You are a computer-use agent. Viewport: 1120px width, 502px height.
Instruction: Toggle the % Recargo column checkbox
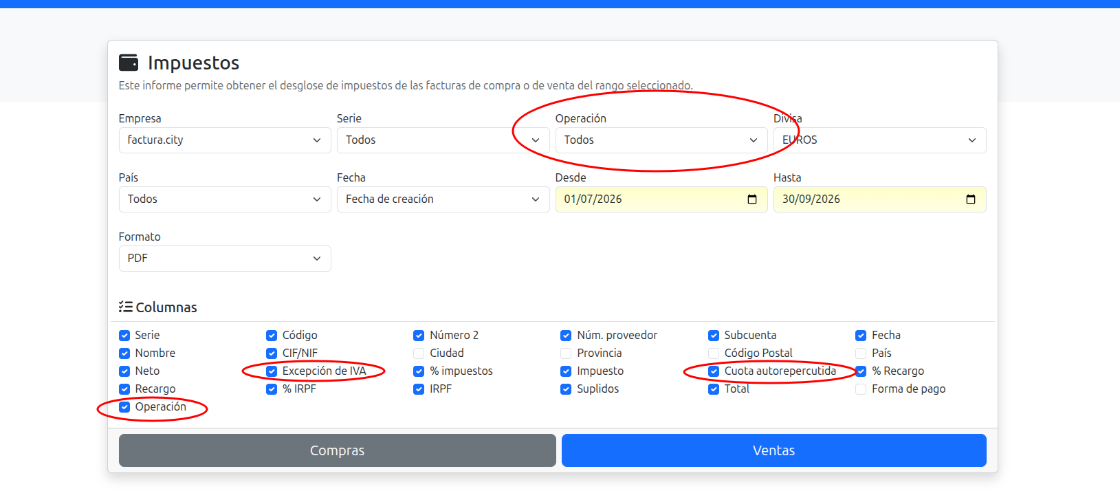861,371
